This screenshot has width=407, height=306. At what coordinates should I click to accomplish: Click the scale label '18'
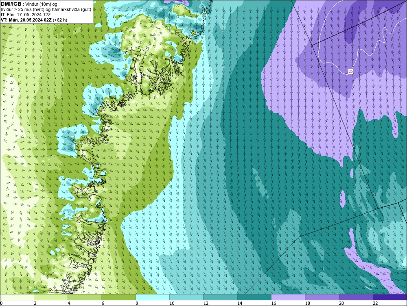[307, 304]
